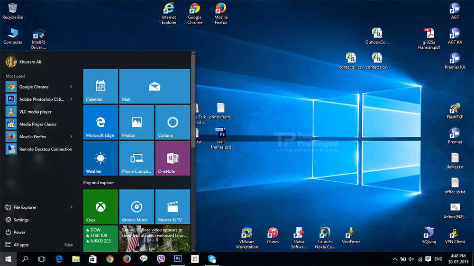This screenshot has height=266, width=474.
Task: Select the g-325a Hannan.pdf file
Action: pos(428,39)
